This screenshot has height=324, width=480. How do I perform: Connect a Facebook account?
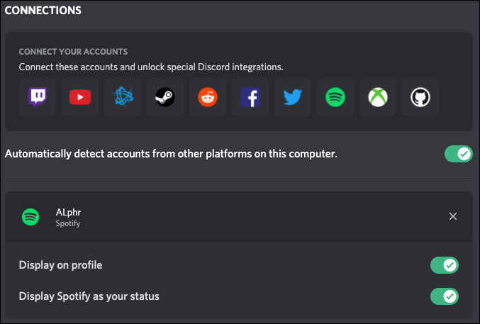coord(250,97)
